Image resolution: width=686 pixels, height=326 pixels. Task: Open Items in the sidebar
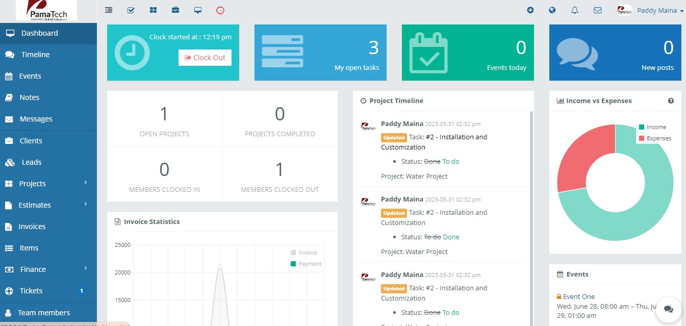pyautogui.click(x=48, y=248)
